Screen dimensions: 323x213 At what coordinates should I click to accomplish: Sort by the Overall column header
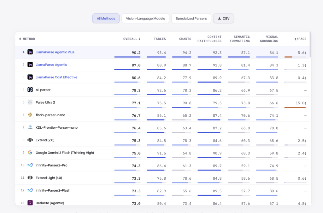tap(132, 39)
